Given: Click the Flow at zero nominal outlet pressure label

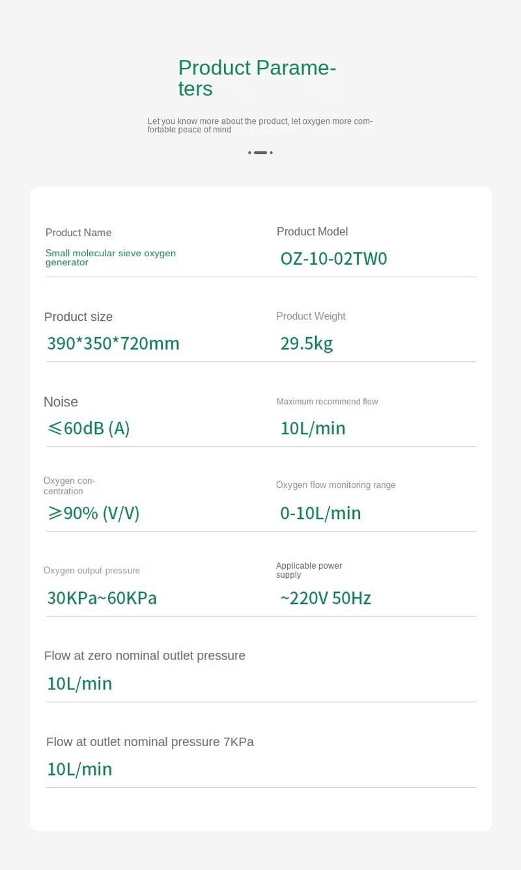Looking at the screenshot, I should [x=145, y=656].
